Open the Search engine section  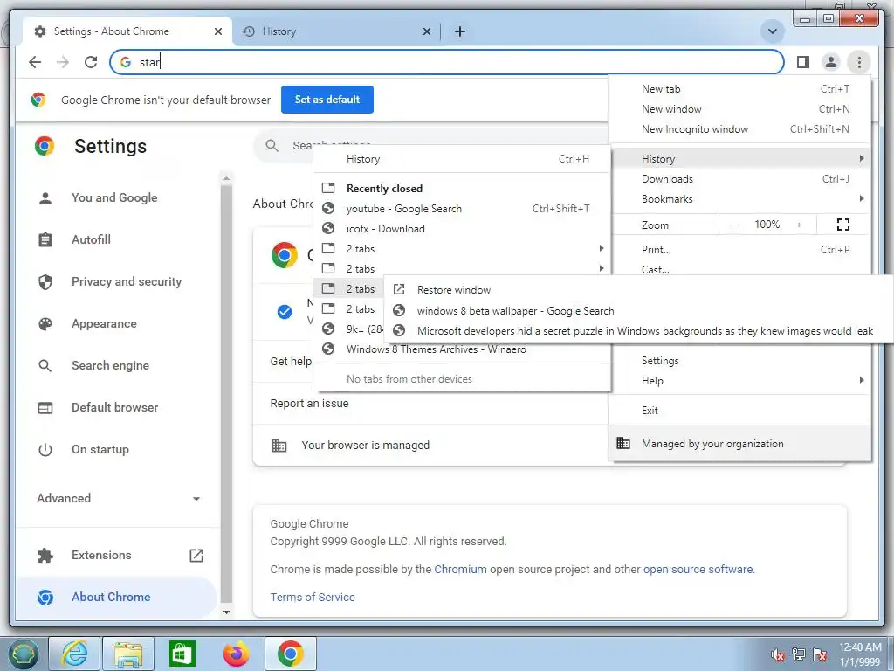pyautogui.click(x=110, y=365)
